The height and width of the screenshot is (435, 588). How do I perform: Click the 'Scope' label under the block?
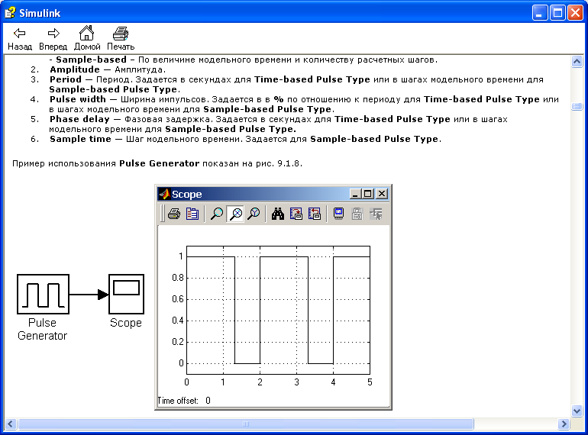(x=126, y=323)
